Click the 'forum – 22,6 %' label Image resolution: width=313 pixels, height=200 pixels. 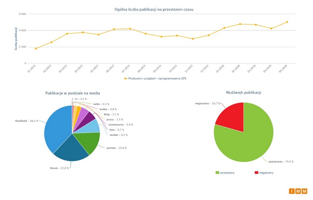(58, 168)
